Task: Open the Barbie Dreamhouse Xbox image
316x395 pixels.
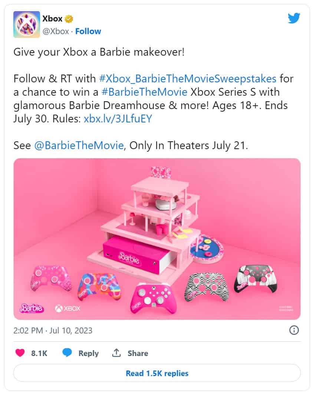Action: pyautogui.click(x=157, y=239)
